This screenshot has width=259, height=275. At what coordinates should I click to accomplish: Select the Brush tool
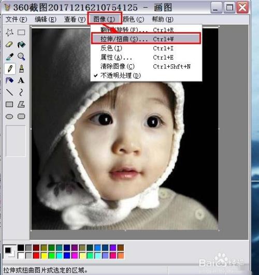tap(21, 68)
